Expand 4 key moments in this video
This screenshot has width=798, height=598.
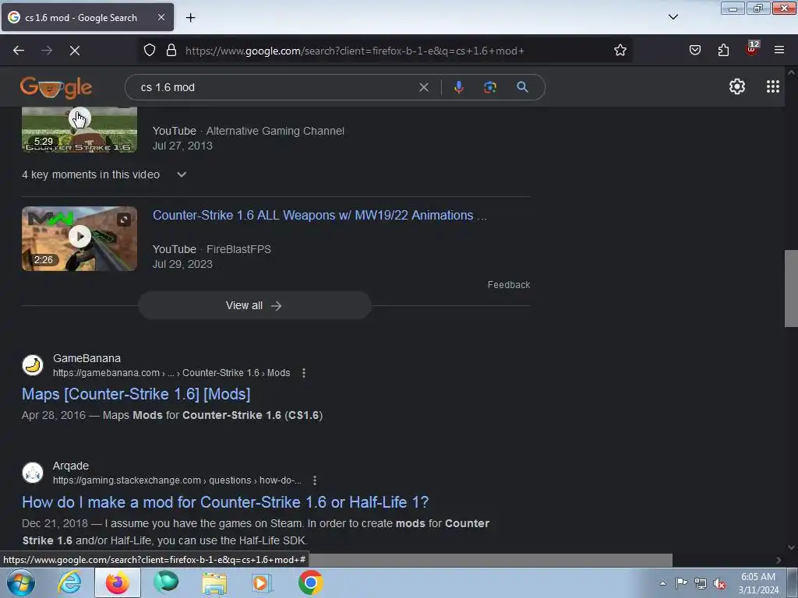tap(104, 174)
